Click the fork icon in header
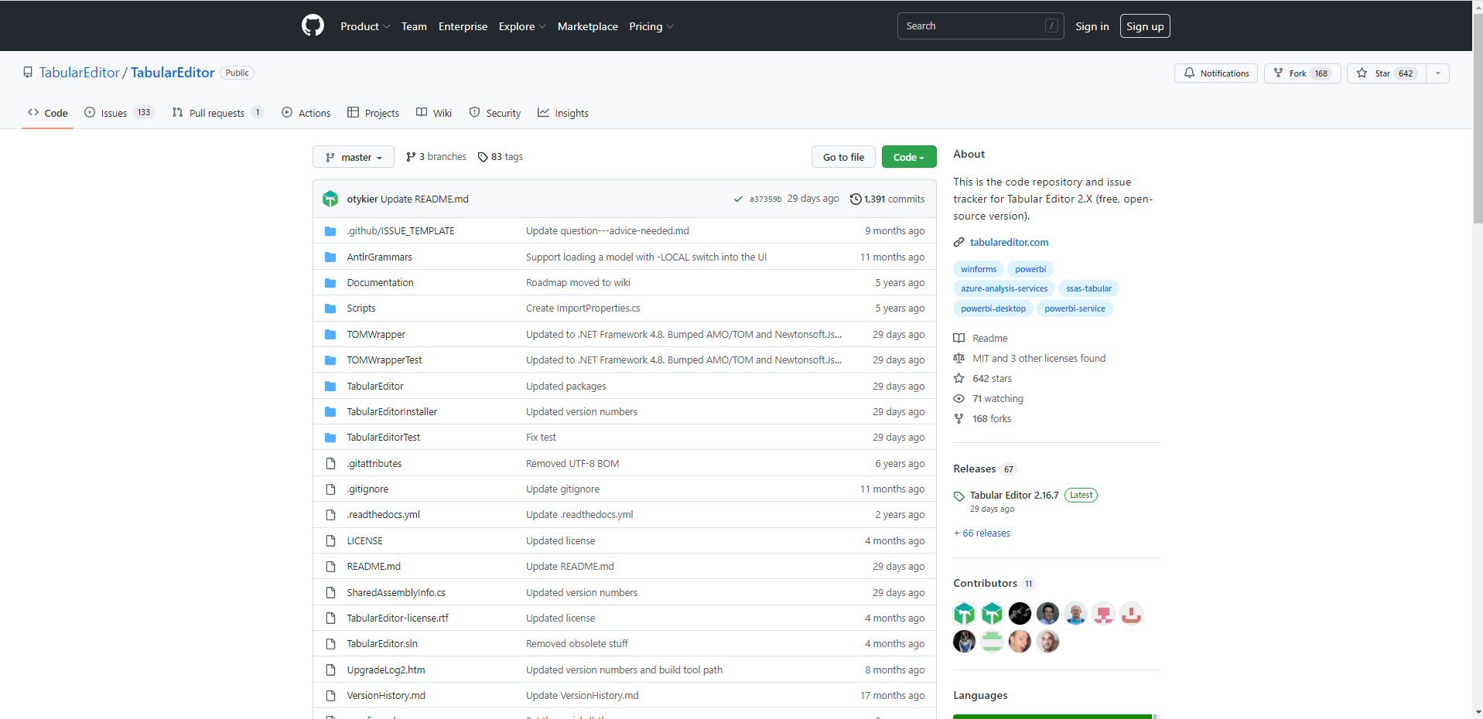Image resolution: width=1483 pixels, height=719 pixels. click(1278, 73)
